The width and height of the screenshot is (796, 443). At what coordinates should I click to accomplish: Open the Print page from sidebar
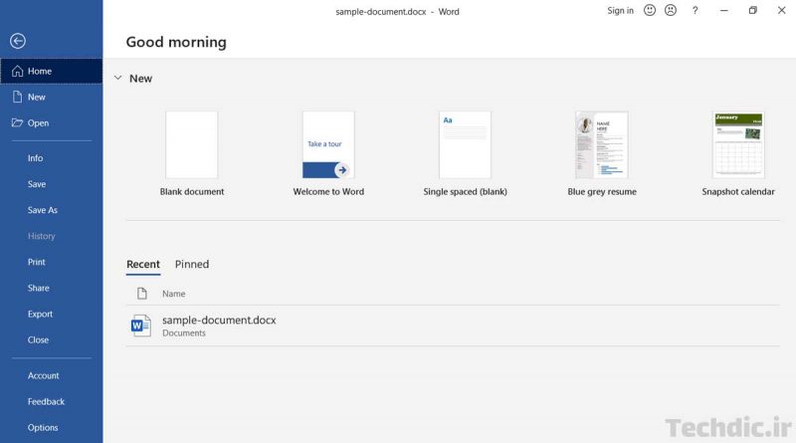pyautogui.click(x=37, y=262)
